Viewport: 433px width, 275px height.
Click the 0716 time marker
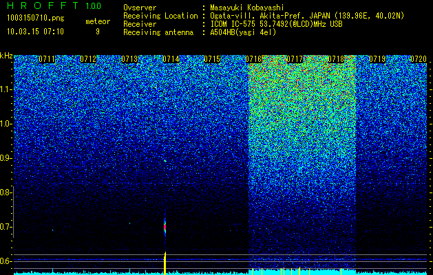(x=253, y=59)
